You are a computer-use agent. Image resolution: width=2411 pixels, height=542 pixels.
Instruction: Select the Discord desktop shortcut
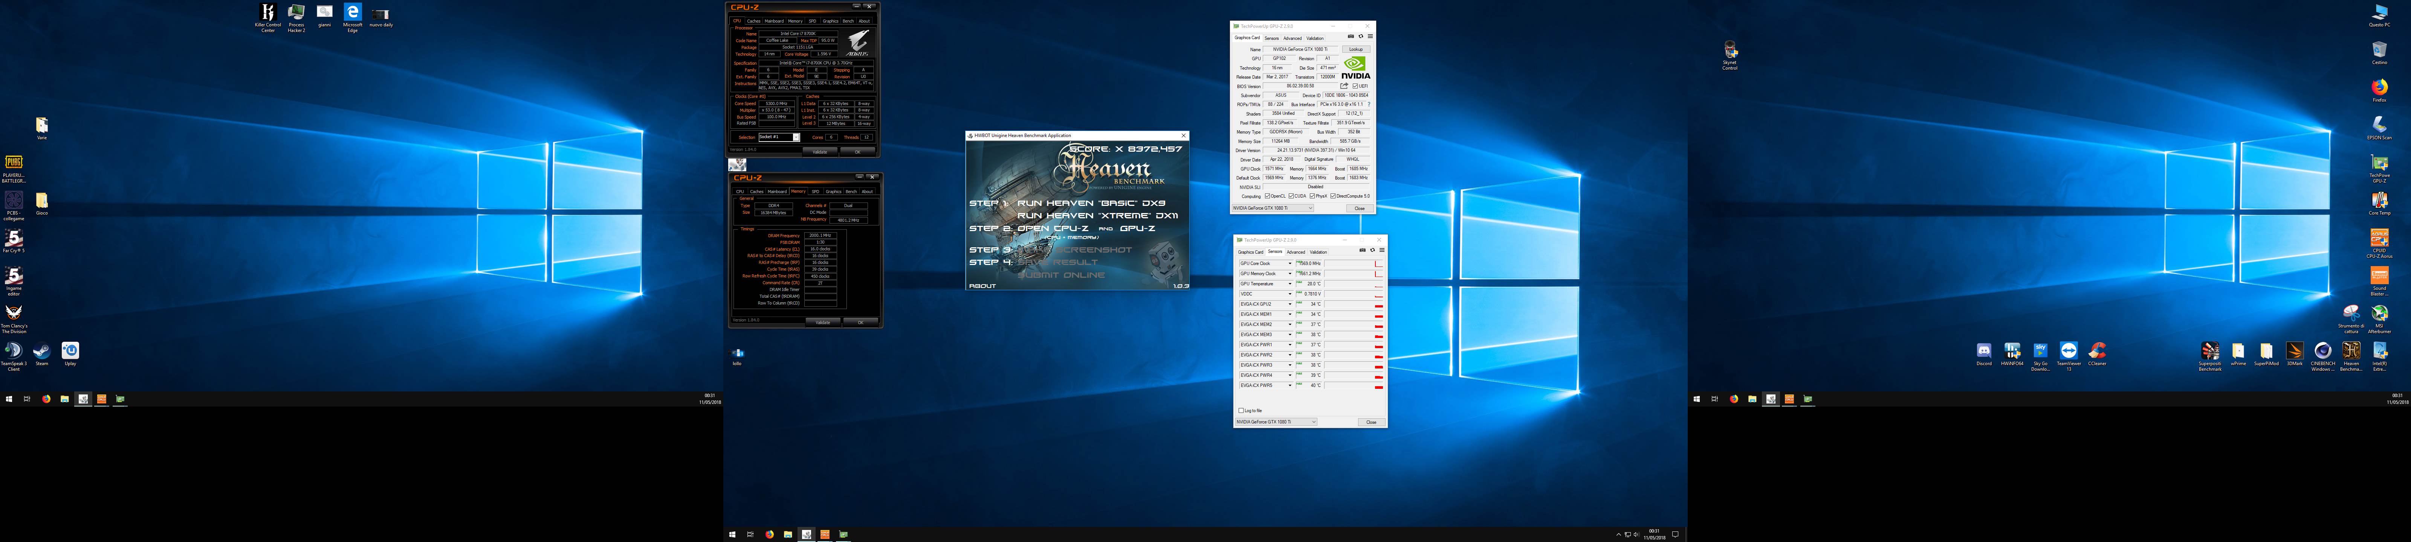[x=1984, y=355]
